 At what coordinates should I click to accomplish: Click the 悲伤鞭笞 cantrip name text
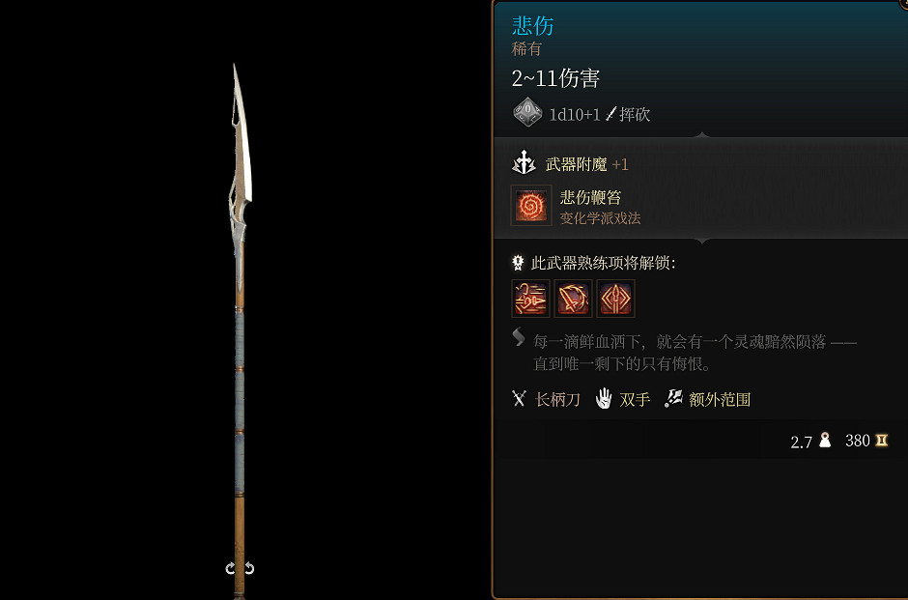590,197
